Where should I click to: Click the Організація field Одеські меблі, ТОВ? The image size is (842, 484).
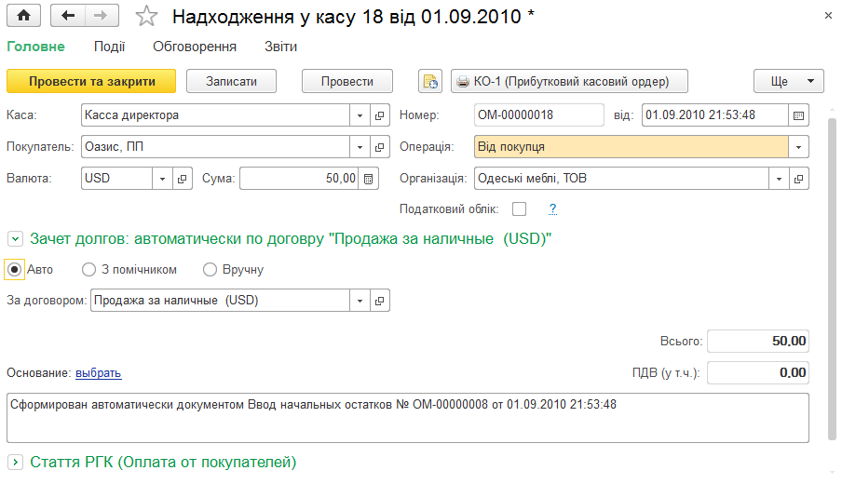[x=621, y=179]
